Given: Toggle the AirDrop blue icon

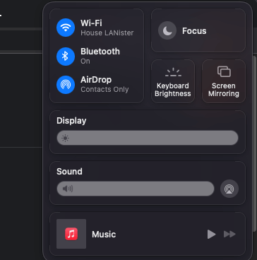Looking at the screenshot, I should 66,85.
